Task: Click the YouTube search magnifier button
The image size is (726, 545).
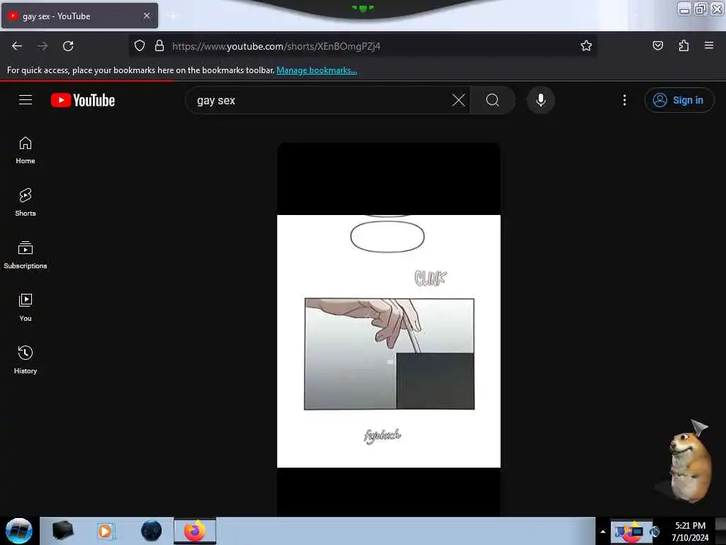Action: coord(493,100)
